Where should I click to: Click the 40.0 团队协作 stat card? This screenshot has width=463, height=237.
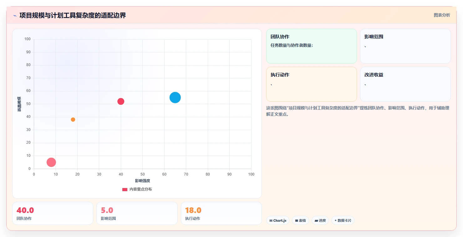pos(53,213)
